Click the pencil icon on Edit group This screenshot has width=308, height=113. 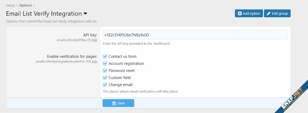click(269, 14)
